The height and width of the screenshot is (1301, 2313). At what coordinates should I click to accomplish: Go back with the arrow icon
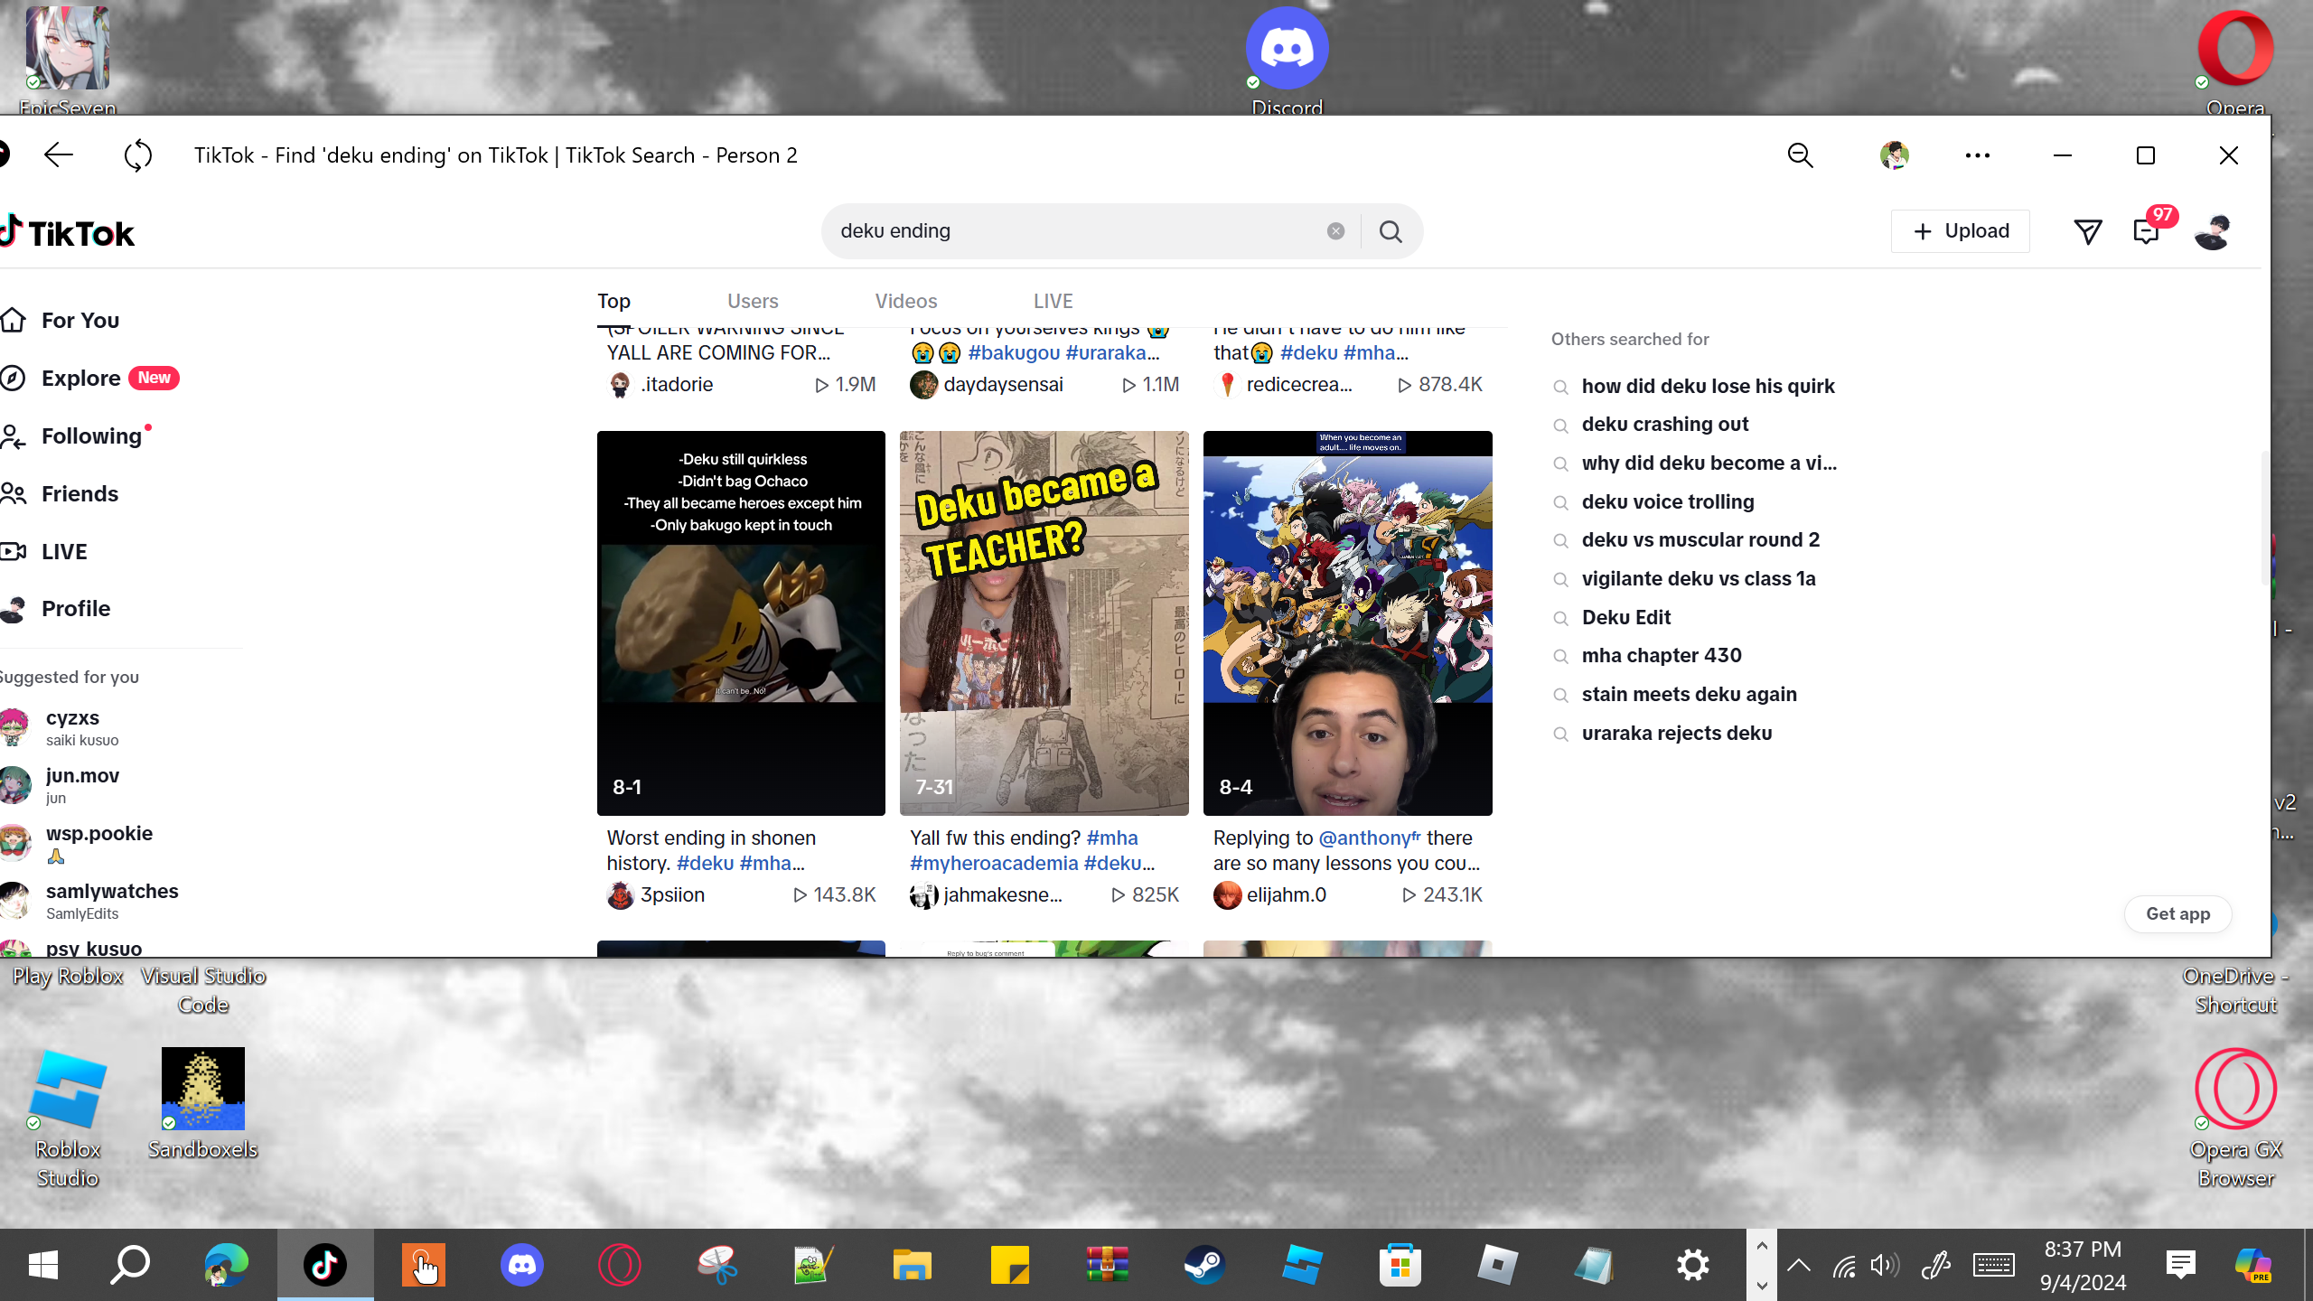(x=59, y=155)
